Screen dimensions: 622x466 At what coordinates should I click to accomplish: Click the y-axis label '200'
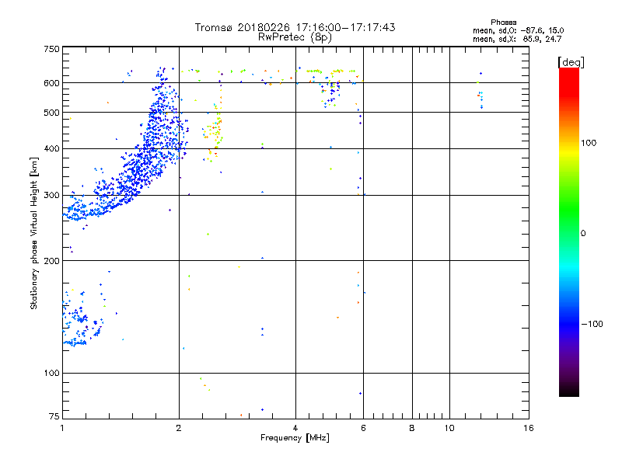(x=51, y=261)
